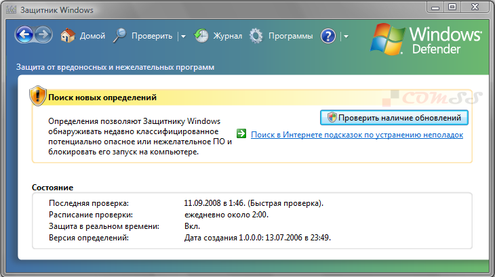Click the title bar application icon

coord(11,9)
